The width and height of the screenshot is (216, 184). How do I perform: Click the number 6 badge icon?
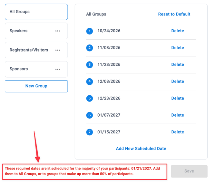click(90, 115)
